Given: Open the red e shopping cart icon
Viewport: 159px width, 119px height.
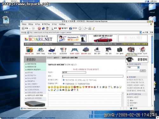Looking at the screenshot, I should click(142, 50).
